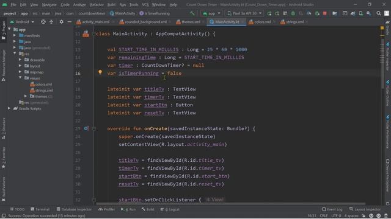Open the Structure side tab

point(4,128)
